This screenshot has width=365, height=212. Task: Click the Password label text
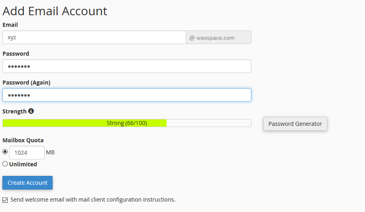(x=16, y=54)
